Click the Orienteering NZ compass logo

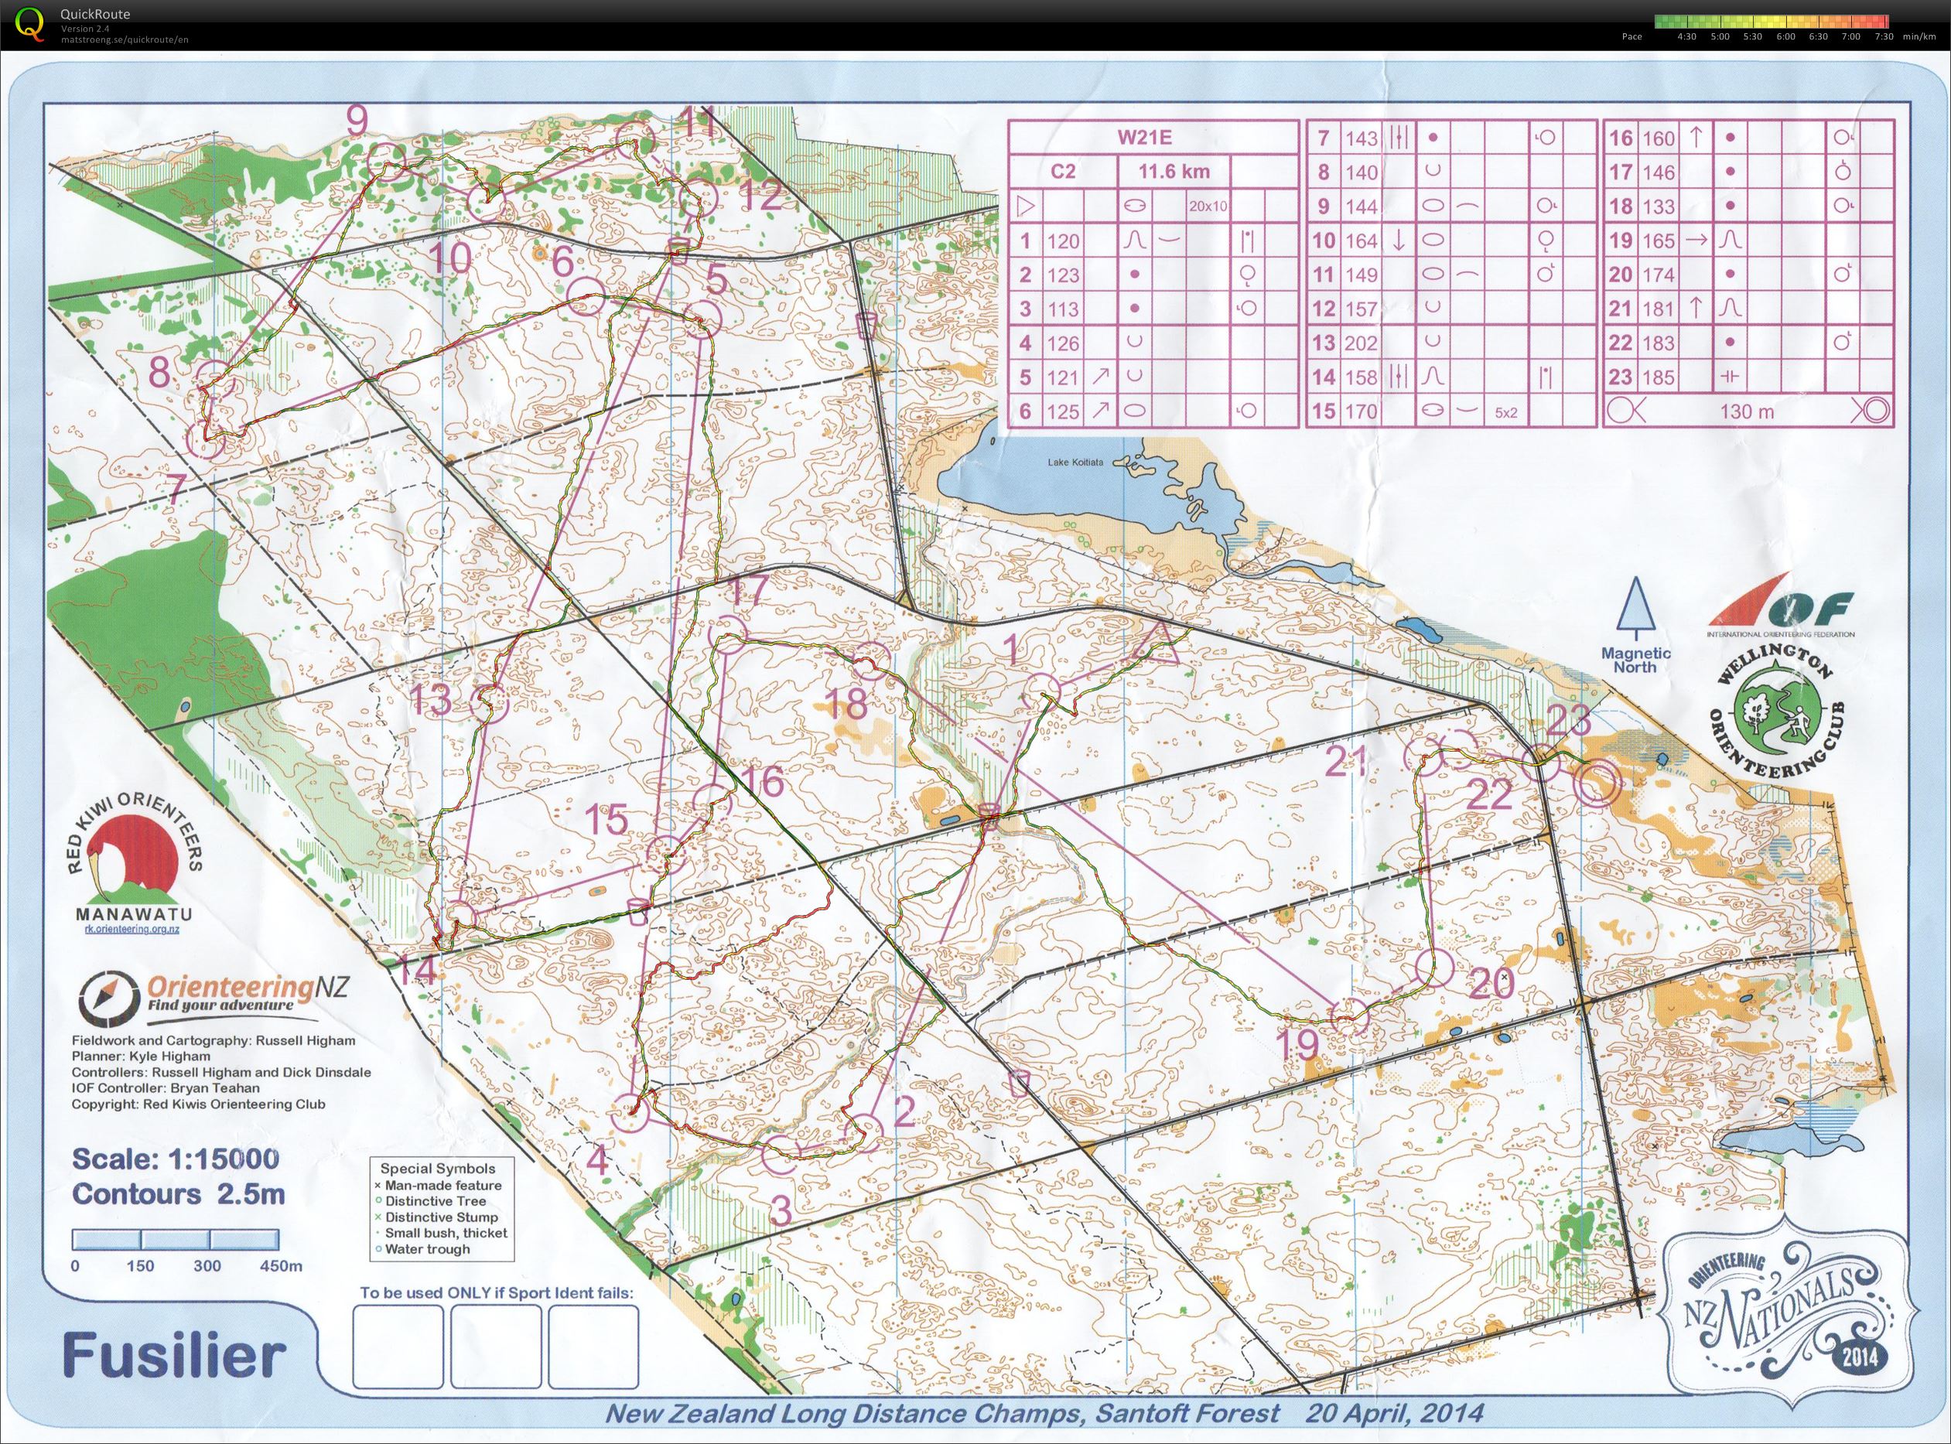(109, 1000)
